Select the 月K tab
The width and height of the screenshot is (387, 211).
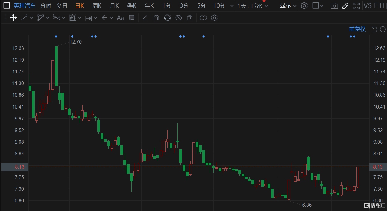114,5
